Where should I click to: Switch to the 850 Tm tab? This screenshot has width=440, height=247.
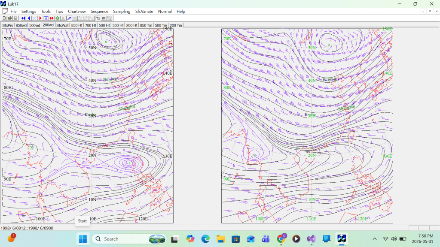click(x=146, y=25)
